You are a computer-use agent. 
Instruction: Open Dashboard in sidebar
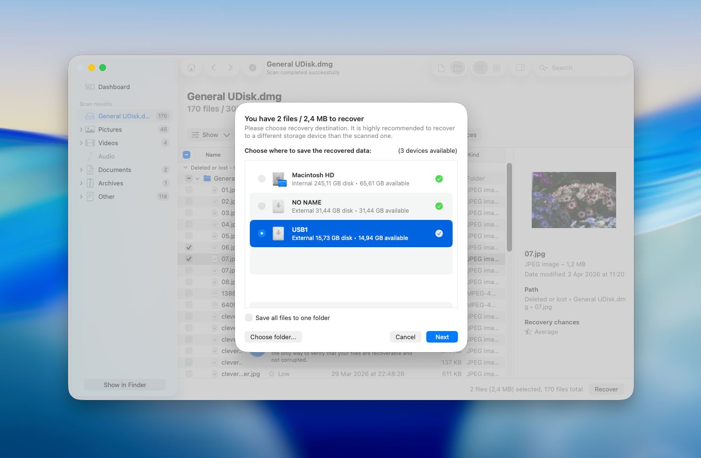click(114, 87)
